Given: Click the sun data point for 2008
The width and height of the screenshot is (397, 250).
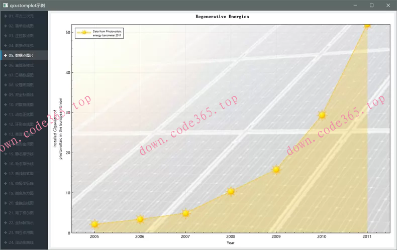Looking at the screenshot, I should click(x=231, y=191).
